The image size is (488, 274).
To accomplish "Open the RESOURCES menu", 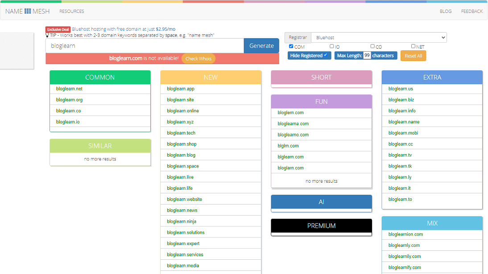I will (x=71, y=11).
